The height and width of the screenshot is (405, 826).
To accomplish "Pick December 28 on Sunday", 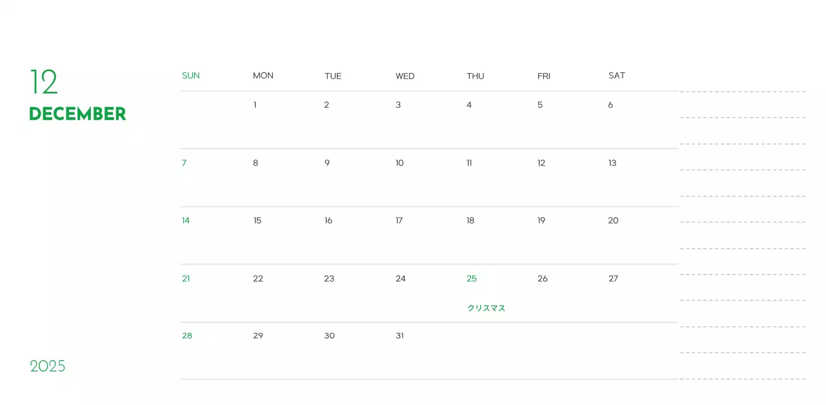I will point(186,335).
